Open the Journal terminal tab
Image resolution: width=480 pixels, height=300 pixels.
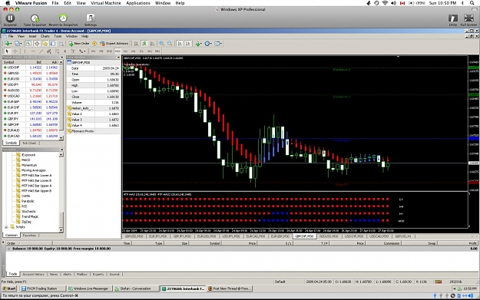114,275
